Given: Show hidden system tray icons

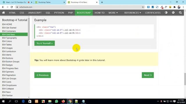Looking at the screenshot, I should point(158,101).
